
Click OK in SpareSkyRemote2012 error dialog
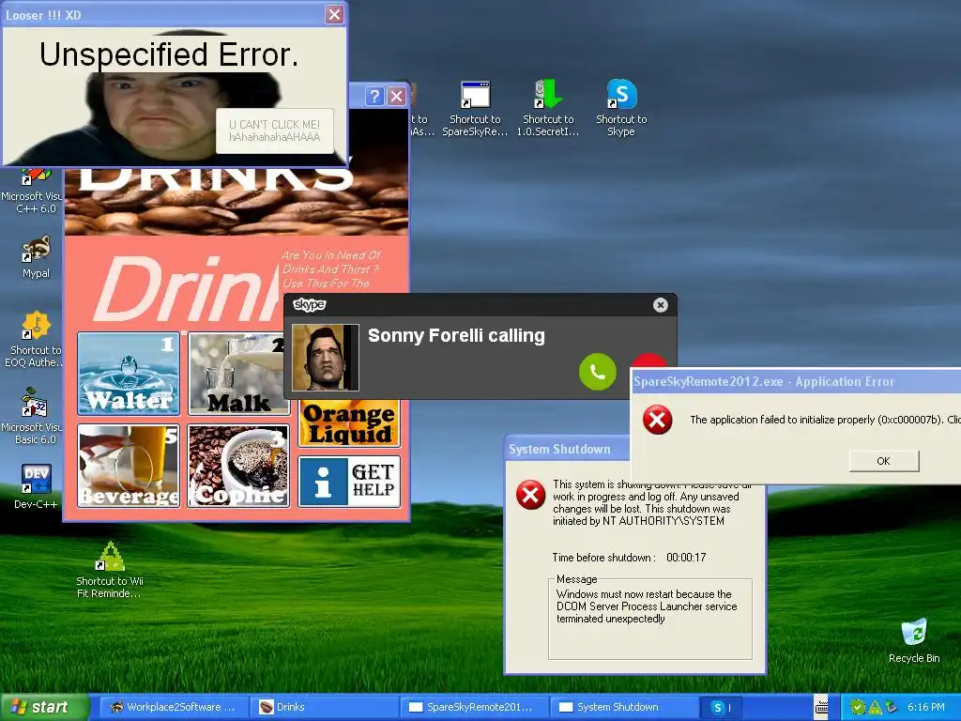click(883, 460)
